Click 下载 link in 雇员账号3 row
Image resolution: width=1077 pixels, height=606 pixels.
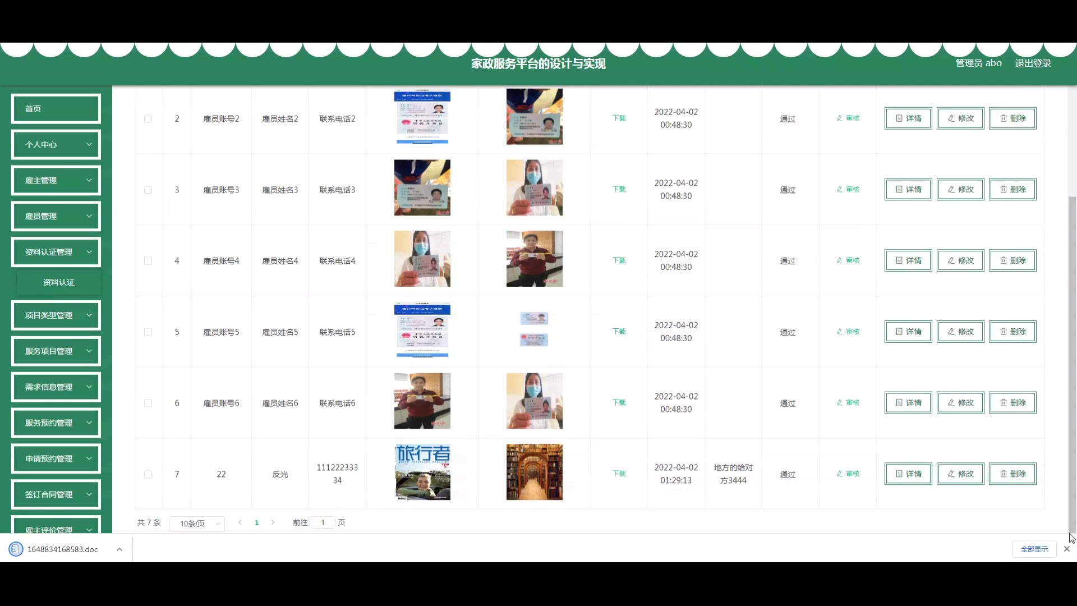coord(619,190)
